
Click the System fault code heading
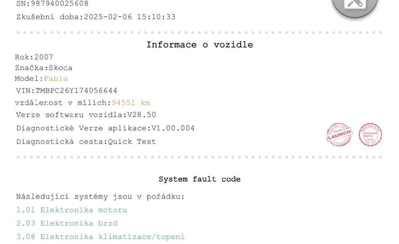199,179
